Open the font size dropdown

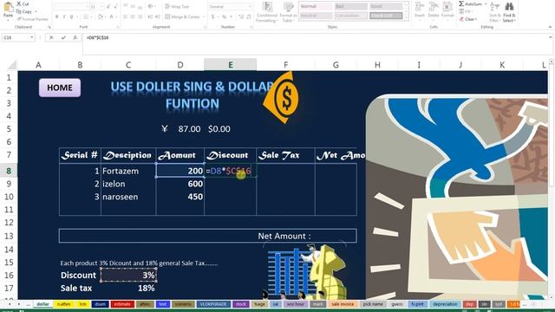coord(101,7)
